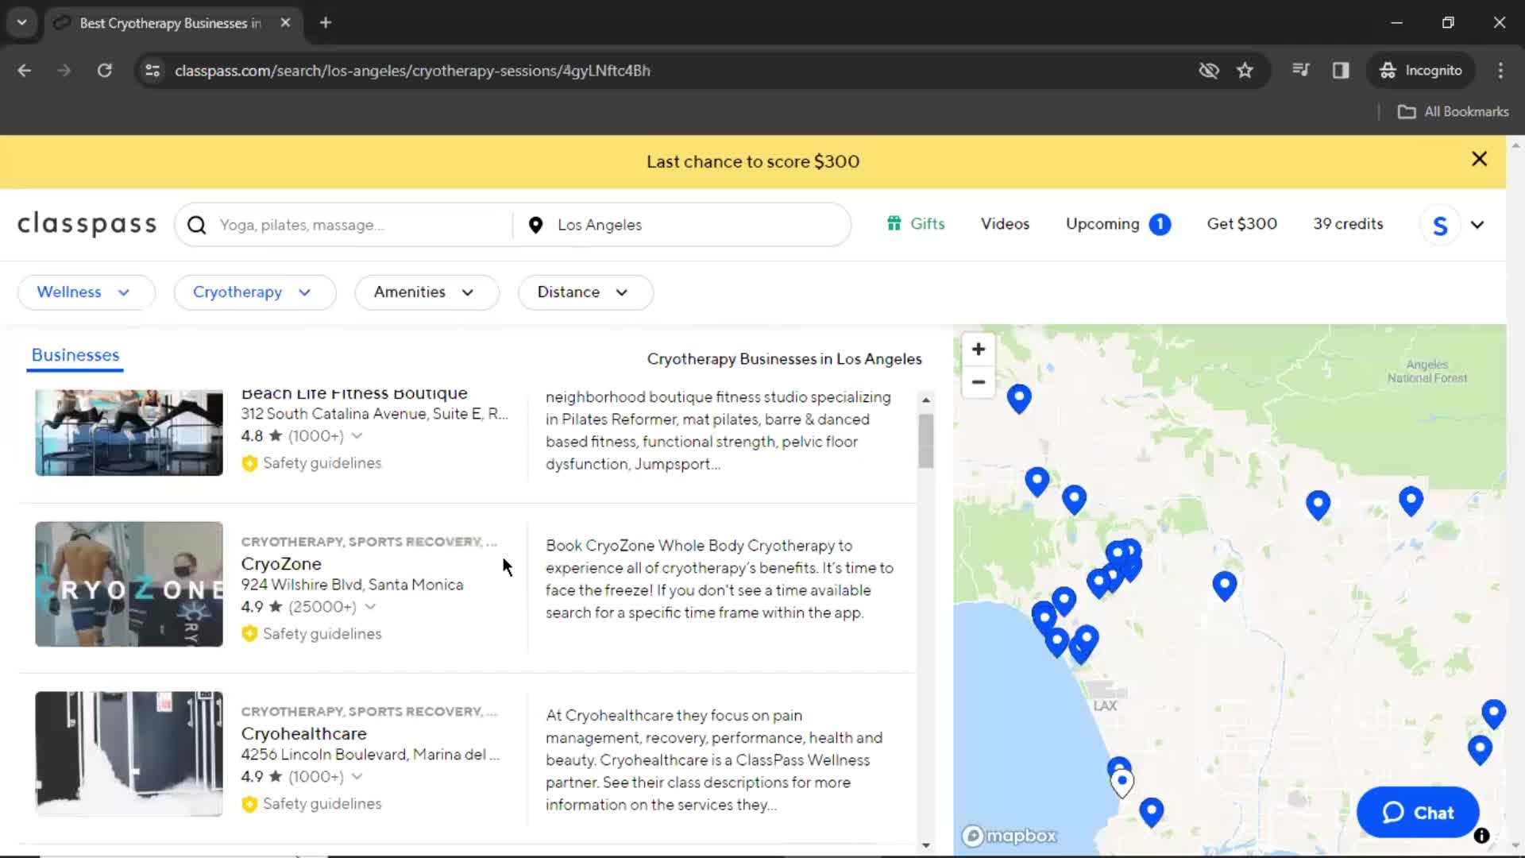Open the media control icon
The width and height of the screenshot is (1525, 858).
[x=1300, y=70]
